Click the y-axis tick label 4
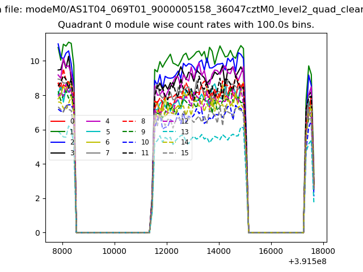 coord(37,164)
